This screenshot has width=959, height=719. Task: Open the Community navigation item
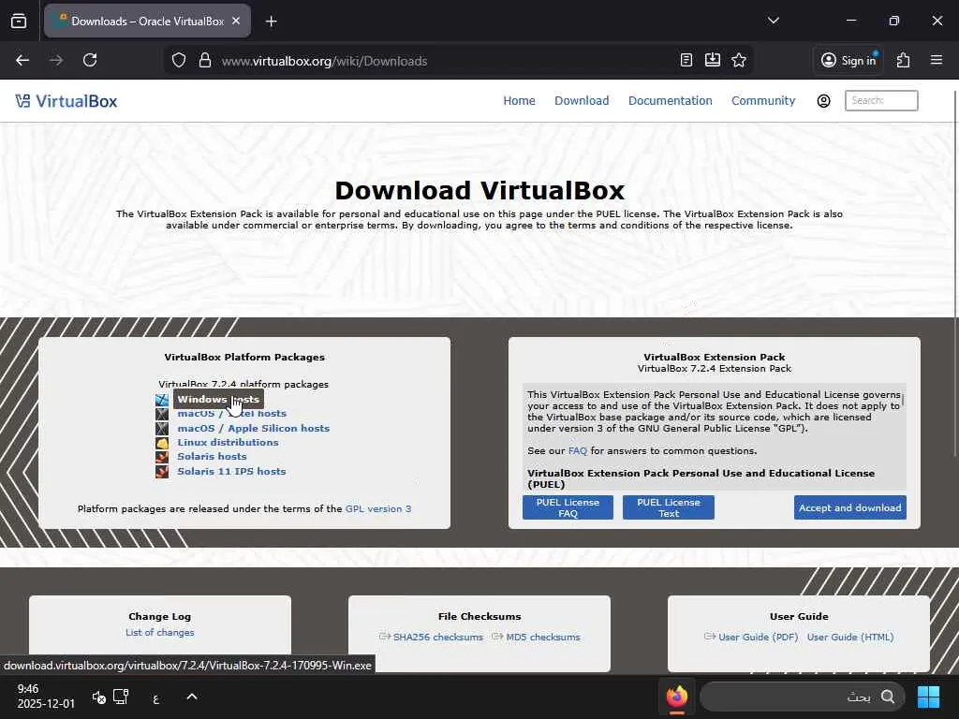(763, 101)
